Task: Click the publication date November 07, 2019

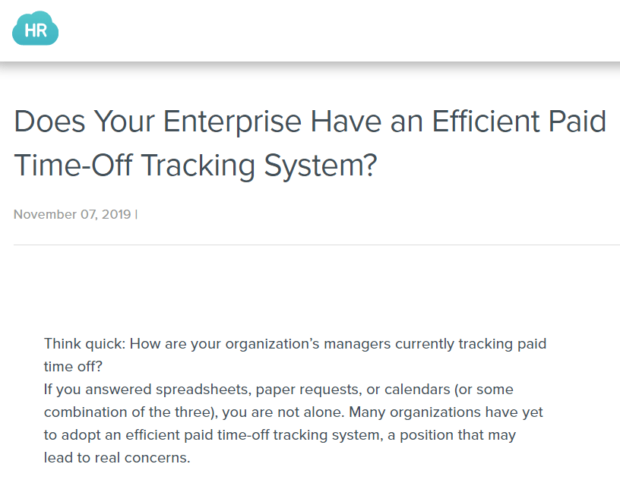Action: tap(72, 213)
